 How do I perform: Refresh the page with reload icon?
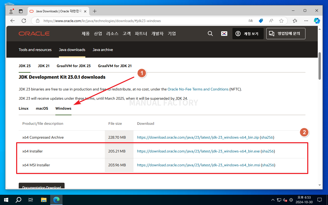[24, 21]
